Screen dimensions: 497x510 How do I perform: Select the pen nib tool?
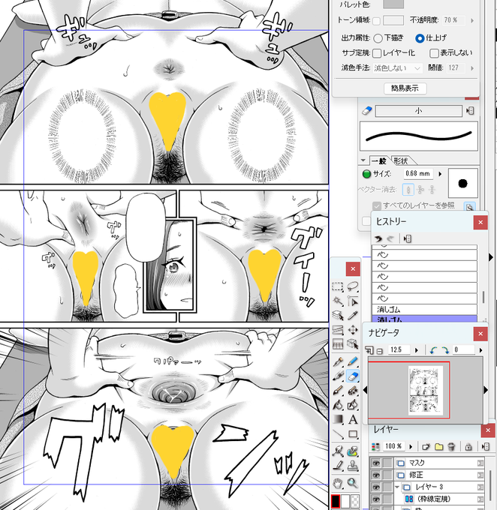338,361
